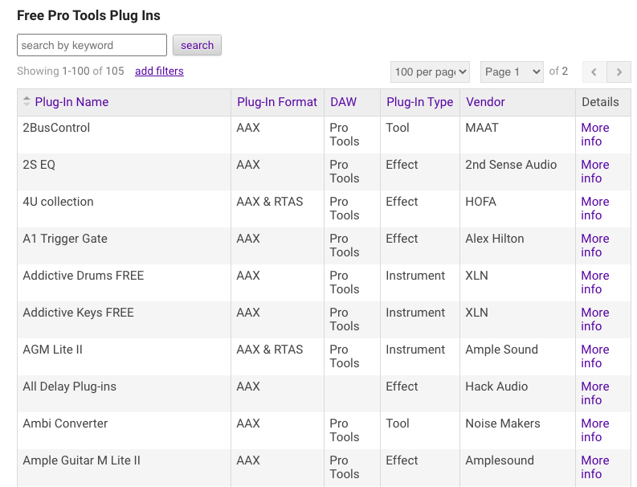The height and width of the screenshot is (487, 637).
Task: Open More info for AGM Lite II
Action: tap(594, 357)
